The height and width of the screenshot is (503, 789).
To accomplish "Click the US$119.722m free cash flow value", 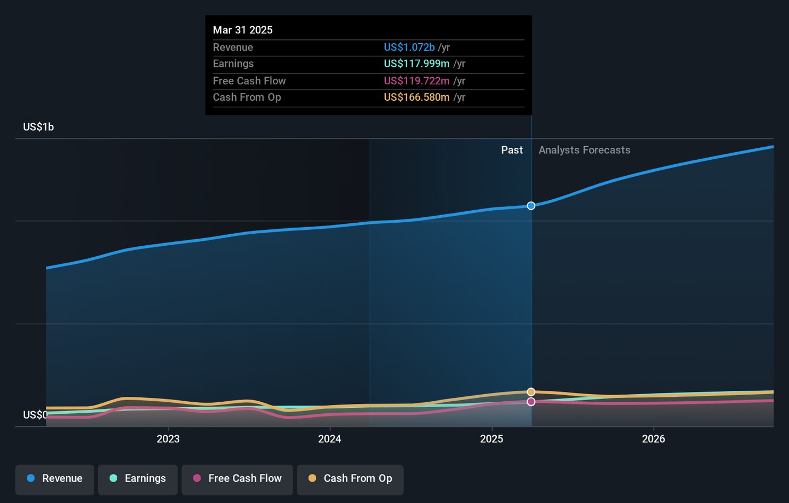I will point(416,81).
